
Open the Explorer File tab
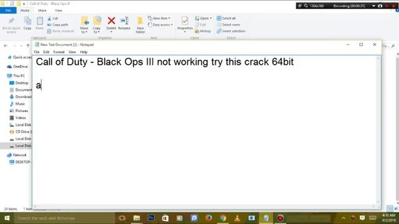[8, 11]
